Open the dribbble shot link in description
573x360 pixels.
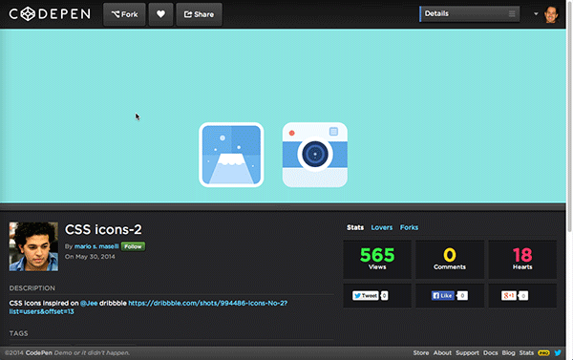click(x=148, y=307)
